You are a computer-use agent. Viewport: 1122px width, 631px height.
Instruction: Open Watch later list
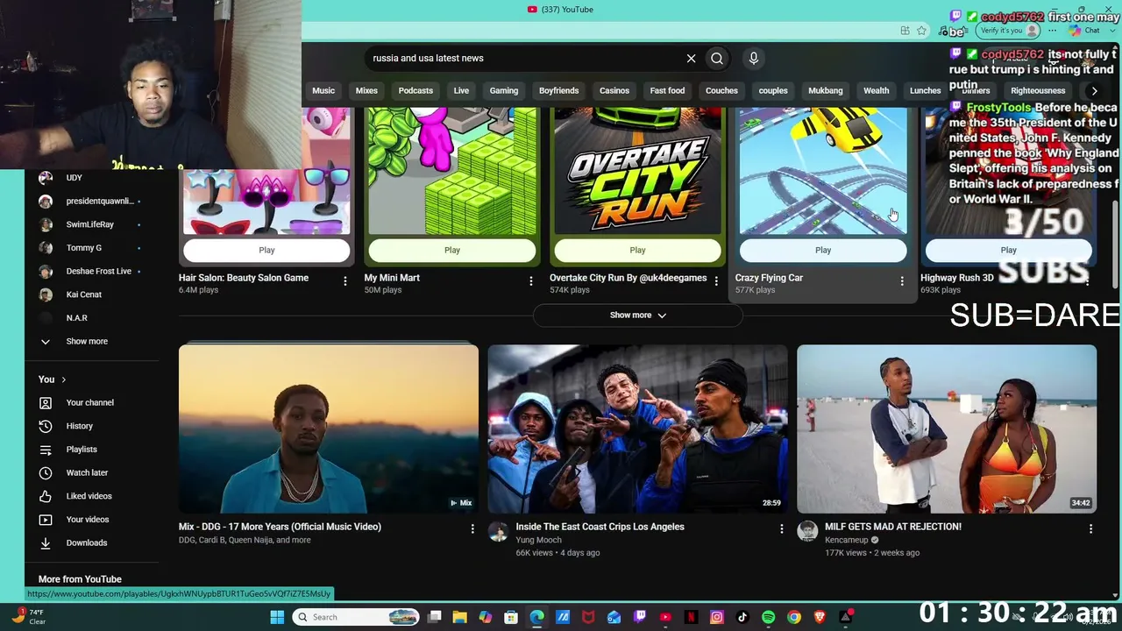87,473
